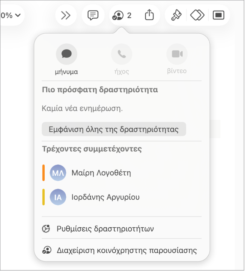The width and height of the screenshot is (245, 271).
Task: Expand the toolbar overflow double-chevron
Action: (66, 15)
